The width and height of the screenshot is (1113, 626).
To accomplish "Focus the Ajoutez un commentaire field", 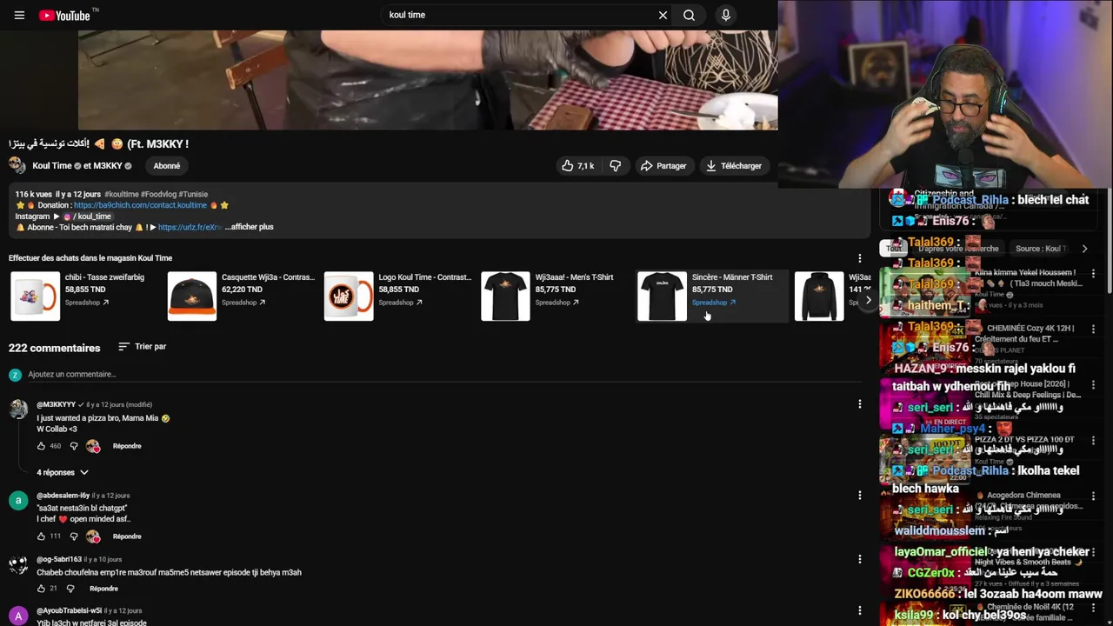I will 443,375.
